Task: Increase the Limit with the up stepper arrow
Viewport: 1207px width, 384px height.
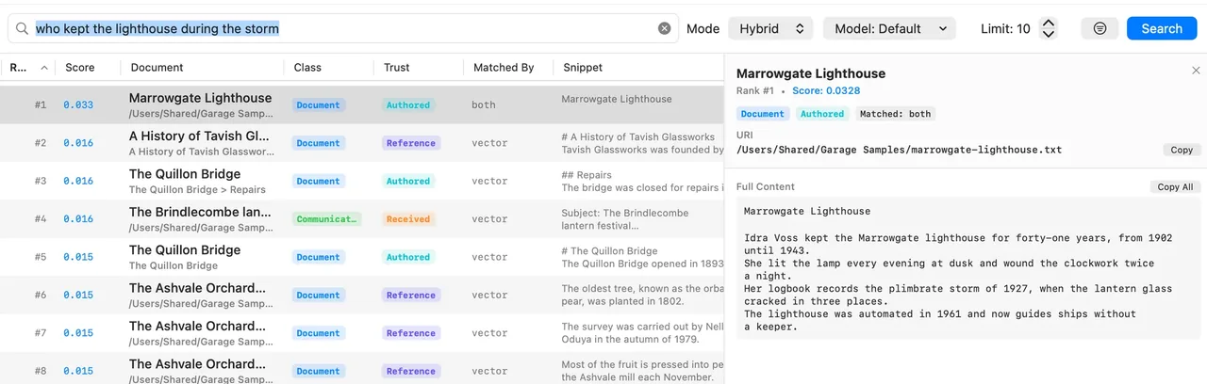Action: [1048, 23]
